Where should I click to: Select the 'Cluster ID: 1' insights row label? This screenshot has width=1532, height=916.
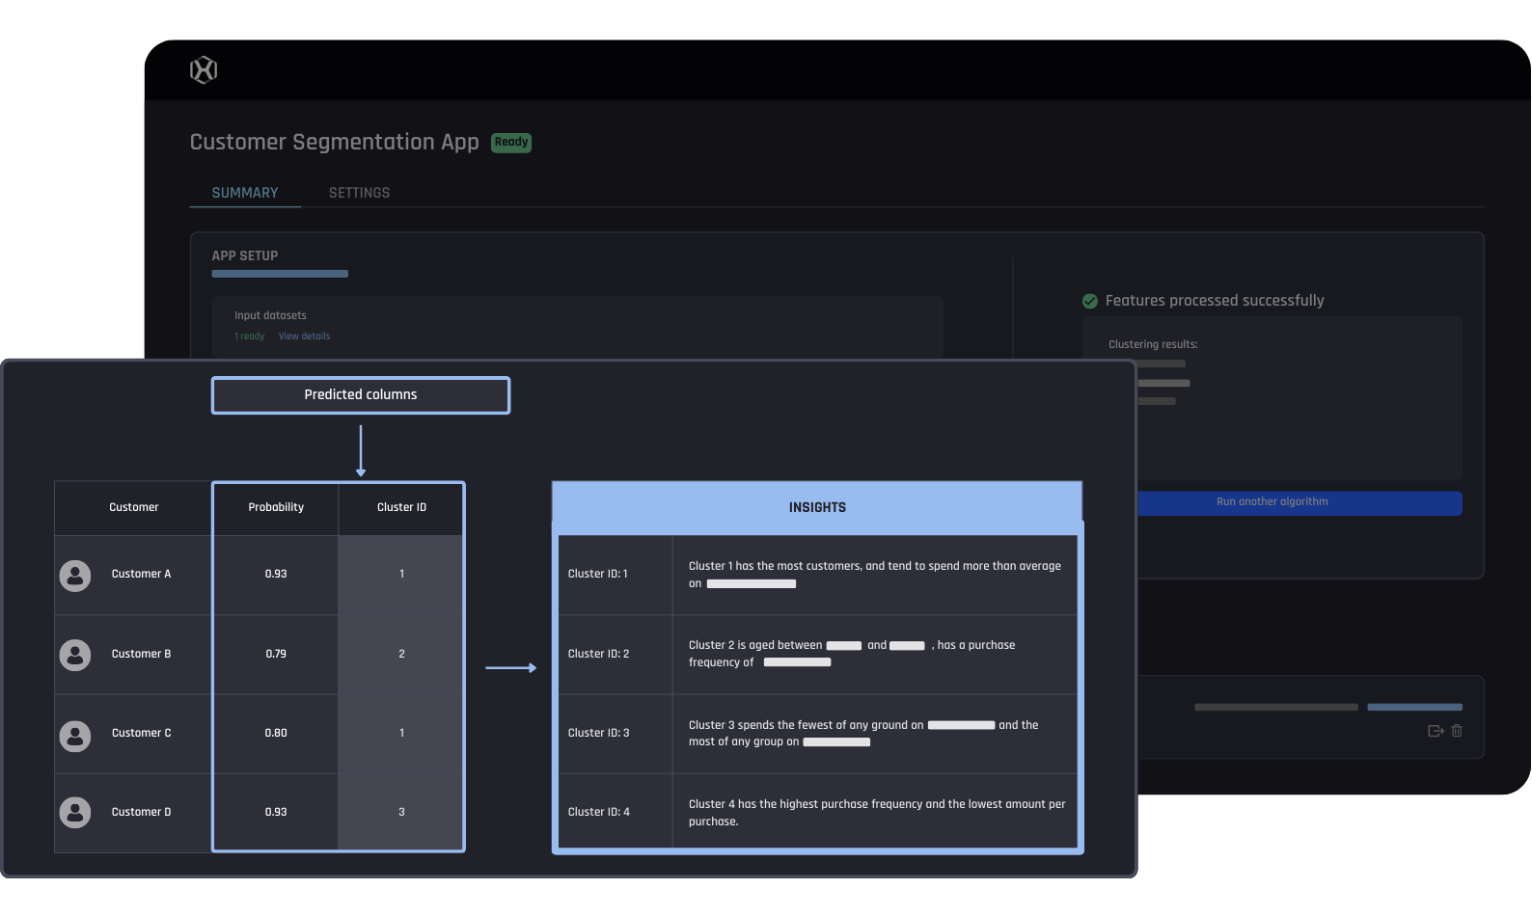point(597,574)
